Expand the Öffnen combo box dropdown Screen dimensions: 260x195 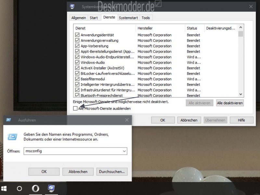coord(124,151)
